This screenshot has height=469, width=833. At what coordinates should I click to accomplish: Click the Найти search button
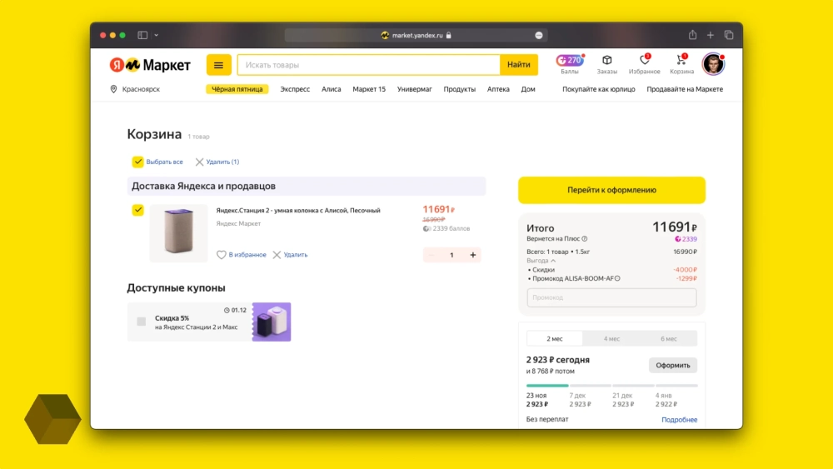[518, 65]
